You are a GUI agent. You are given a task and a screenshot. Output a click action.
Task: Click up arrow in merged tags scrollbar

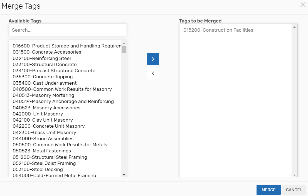pos(294,27)
